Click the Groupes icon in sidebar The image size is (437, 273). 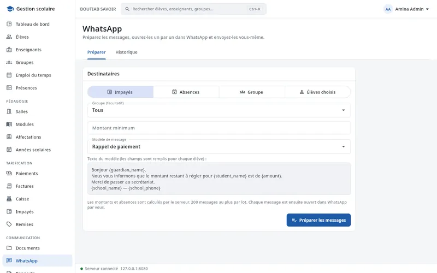[x=9, y=62]
